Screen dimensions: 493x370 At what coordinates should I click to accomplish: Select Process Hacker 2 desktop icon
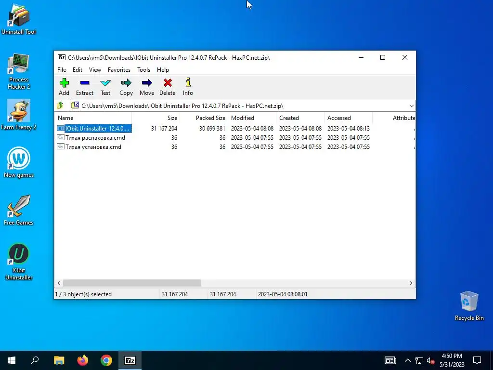(x=19, y=71)
